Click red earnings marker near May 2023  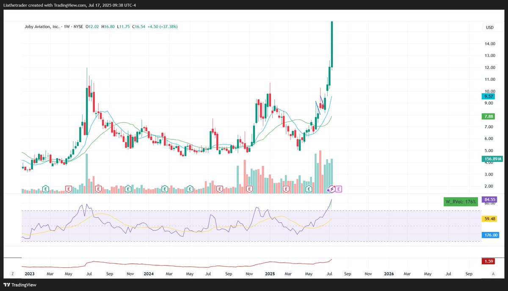68,188
